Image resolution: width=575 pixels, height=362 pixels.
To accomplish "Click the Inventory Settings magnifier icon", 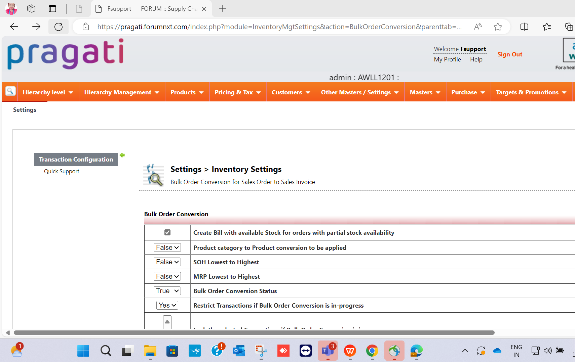I will tap(154, 175).
